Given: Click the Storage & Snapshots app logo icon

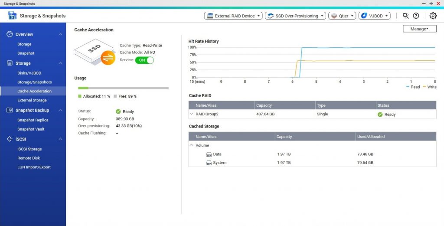Looking at the screenshot, I should click(x=12, y=16).
